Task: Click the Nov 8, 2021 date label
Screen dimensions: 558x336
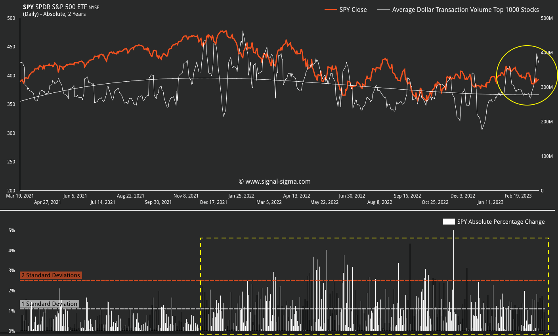Action: click(x=186, y=196)
